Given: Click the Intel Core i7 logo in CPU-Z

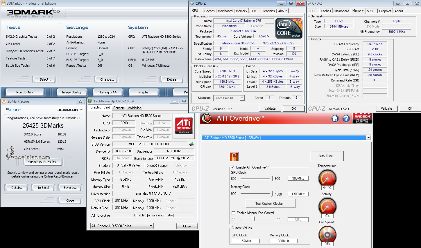Looking at the screenshot, I should click(289, 28).
